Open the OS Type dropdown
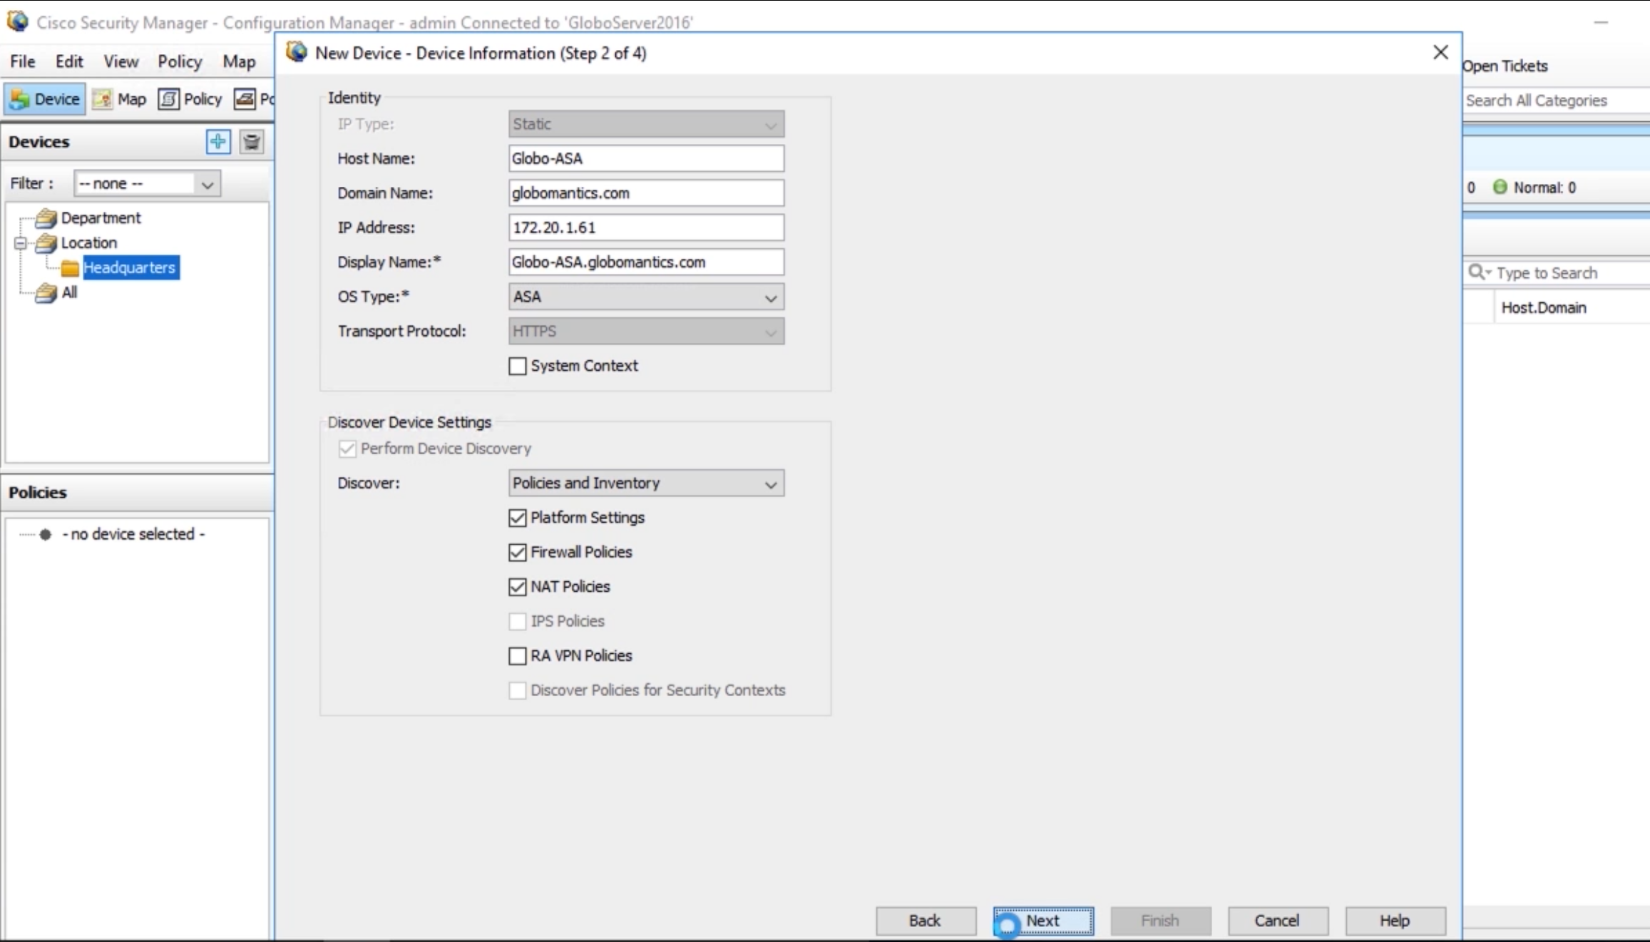The height and width of the screenshot is (942, 1650). click(x=647, y=297)
